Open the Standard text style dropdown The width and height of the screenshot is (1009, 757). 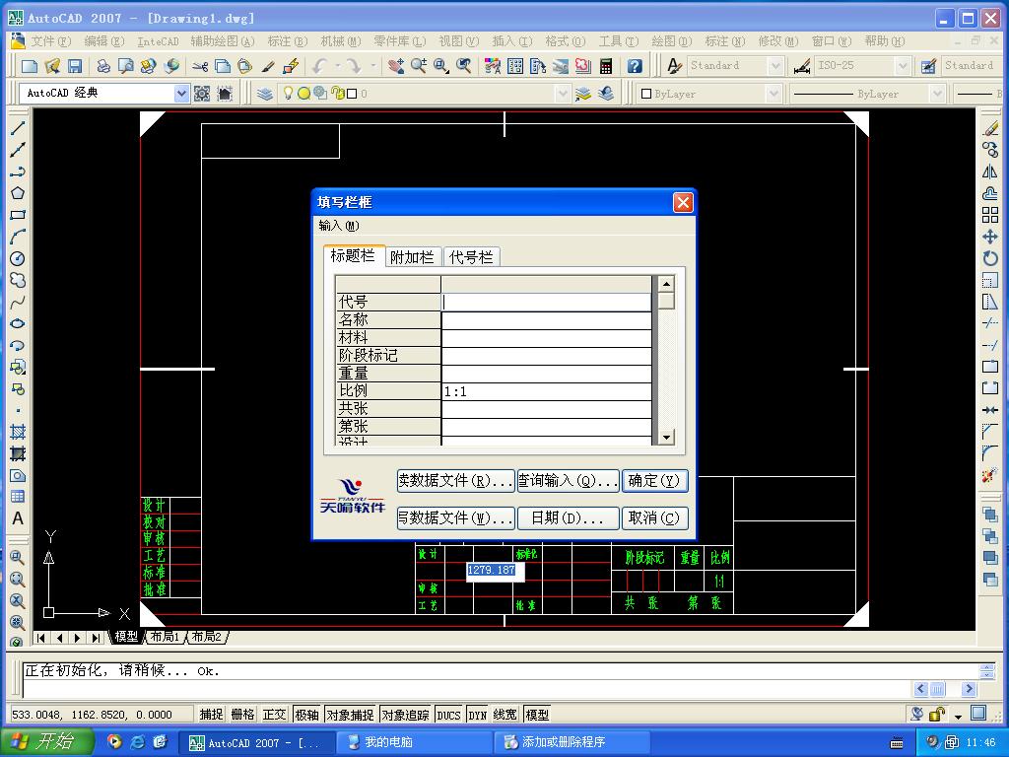click(775, 66)
